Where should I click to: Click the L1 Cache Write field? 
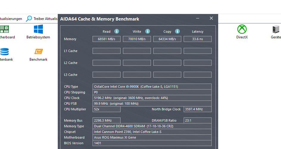137,51
